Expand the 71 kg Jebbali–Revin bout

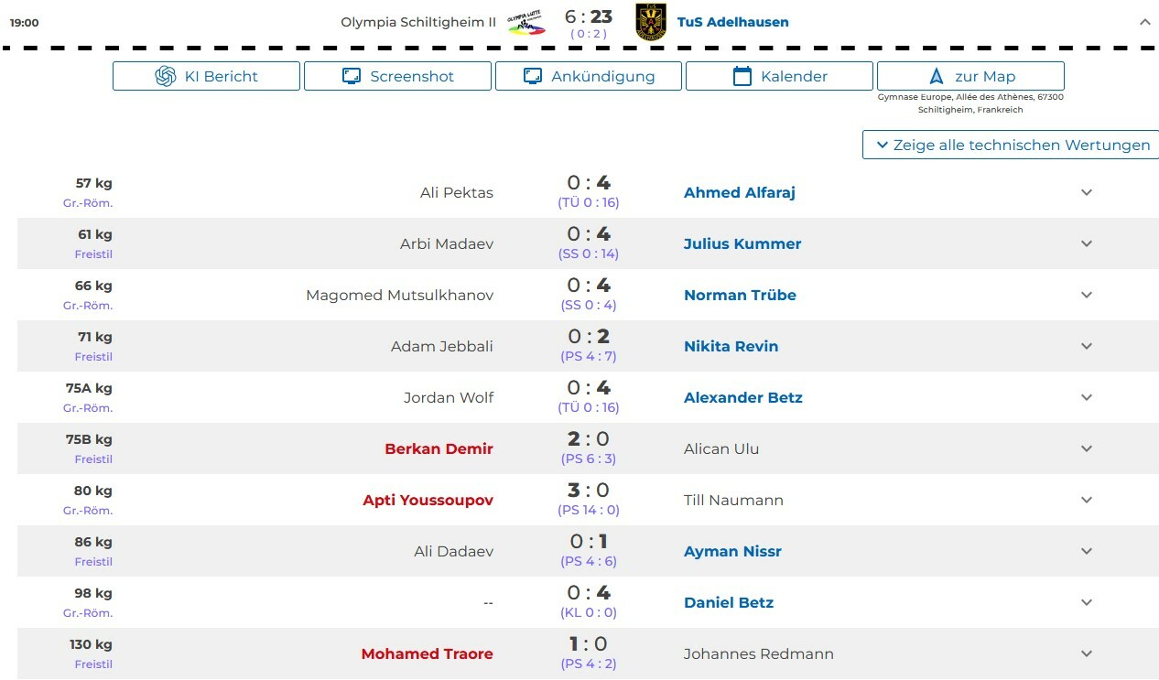[x=1087, y=347]
